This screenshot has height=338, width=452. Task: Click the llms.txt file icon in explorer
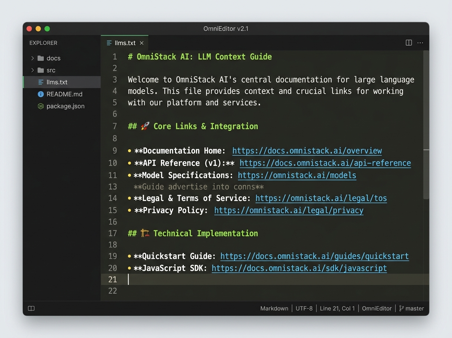[41, 82]
